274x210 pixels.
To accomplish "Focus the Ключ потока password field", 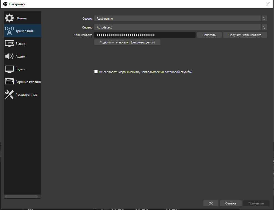I will pos(145,35).
